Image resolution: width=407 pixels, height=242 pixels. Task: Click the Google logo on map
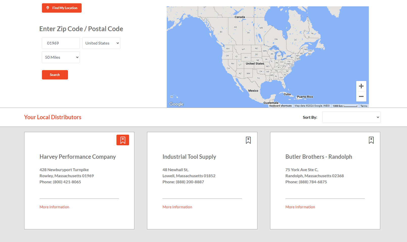[x=176, y=104]
